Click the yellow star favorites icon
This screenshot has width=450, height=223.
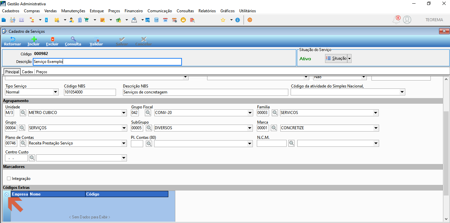223,20
